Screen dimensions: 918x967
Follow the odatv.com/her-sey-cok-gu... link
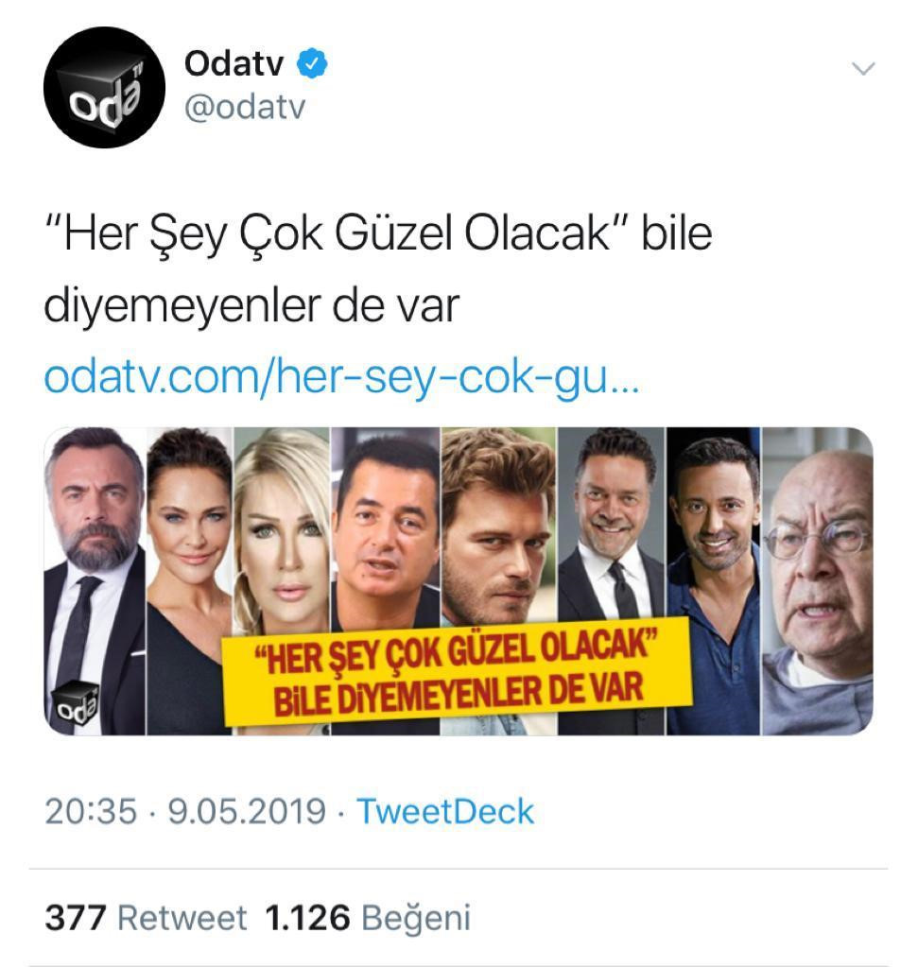pyautogui.click(x=342, y=377)
